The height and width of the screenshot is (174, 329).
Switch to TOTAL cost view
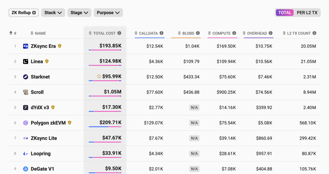tap(285, 13)
